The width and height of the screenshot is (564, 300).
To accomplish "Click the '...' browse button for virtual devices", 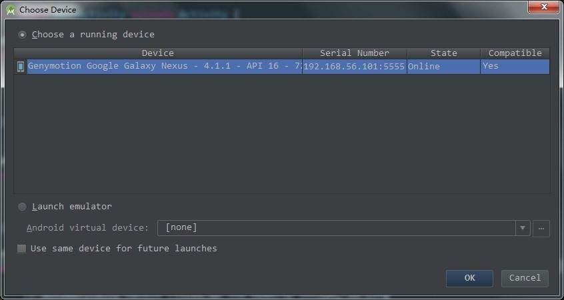I will (541, 228).
